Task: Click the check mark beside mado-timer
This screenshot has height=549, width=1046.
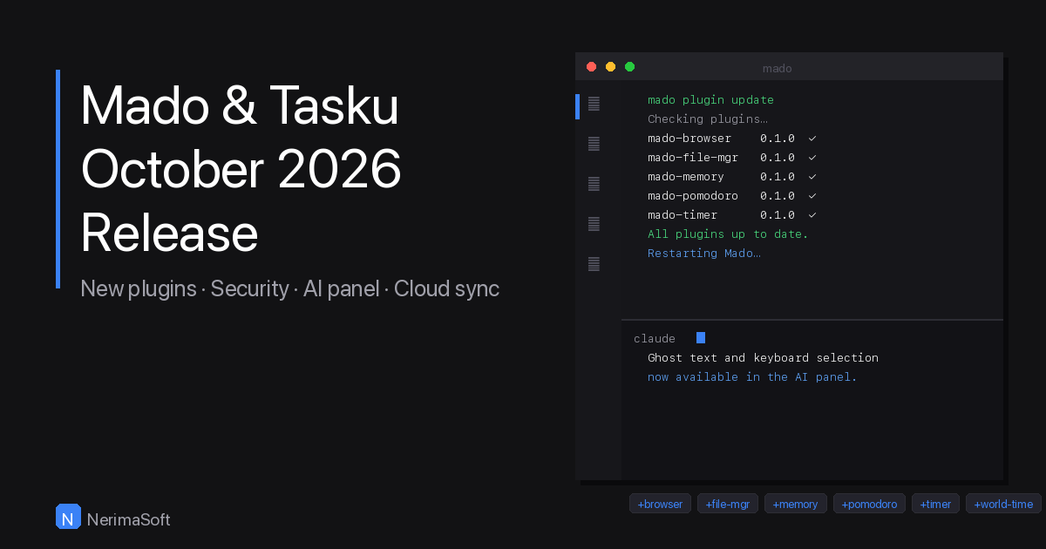Action: point(812,215)
